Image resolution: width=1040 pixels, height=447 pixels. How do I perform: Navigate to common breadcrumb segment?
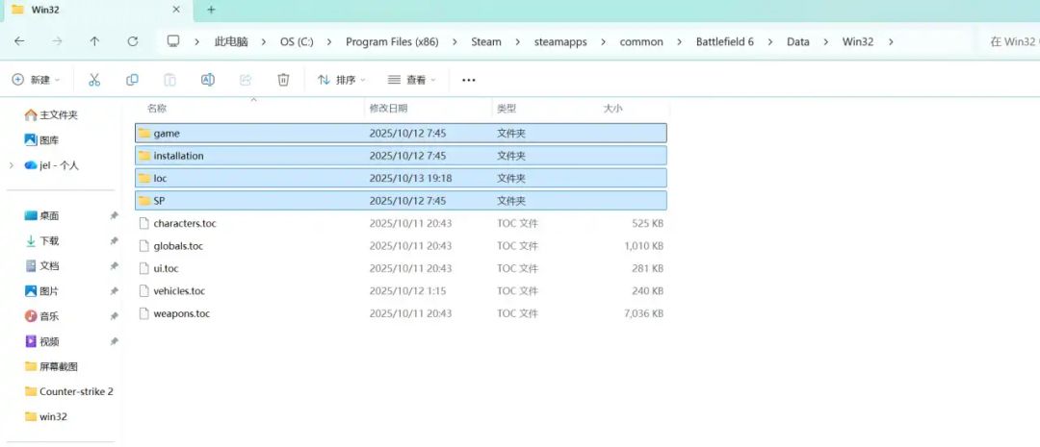tap(641, 41)
